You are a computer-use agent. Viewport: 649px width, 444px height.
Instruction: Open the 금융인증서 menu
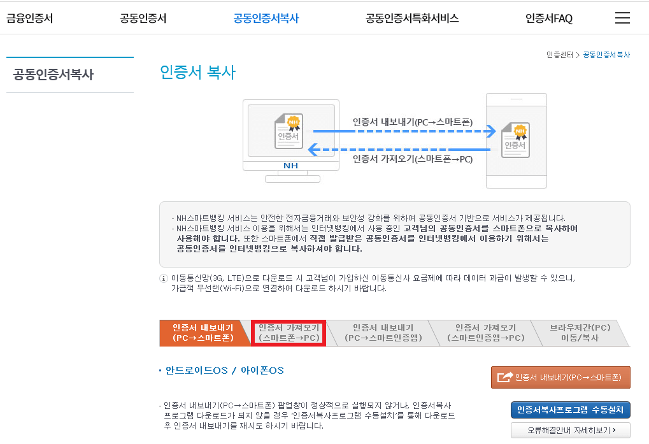point(30,18)
